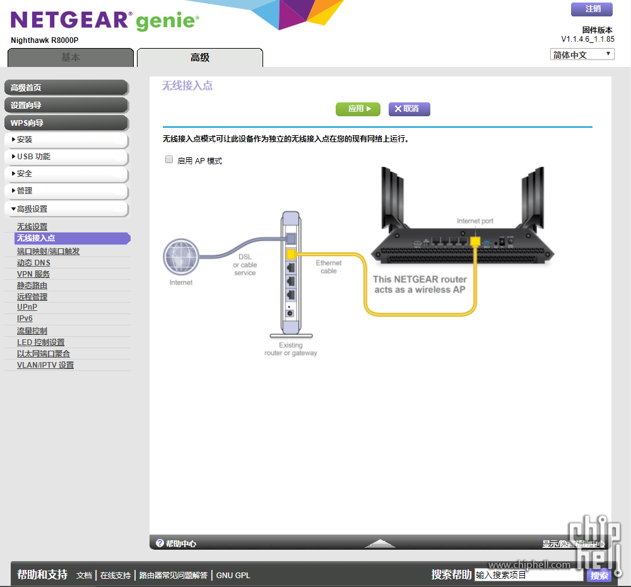Open the VLAN/IPTV 设置 link

pos(45,365)
